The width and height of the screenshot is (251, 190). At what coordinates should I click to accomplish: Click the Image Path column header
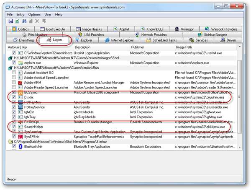pyautogui.click(x=184, y=47)
